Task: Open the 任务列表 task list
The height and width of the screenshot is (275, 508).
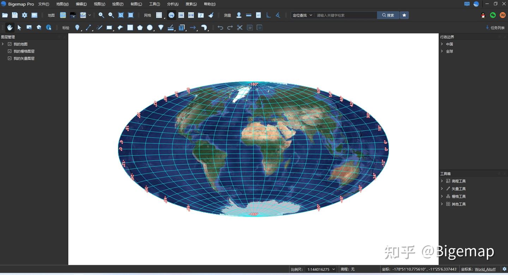Action: 495,28
